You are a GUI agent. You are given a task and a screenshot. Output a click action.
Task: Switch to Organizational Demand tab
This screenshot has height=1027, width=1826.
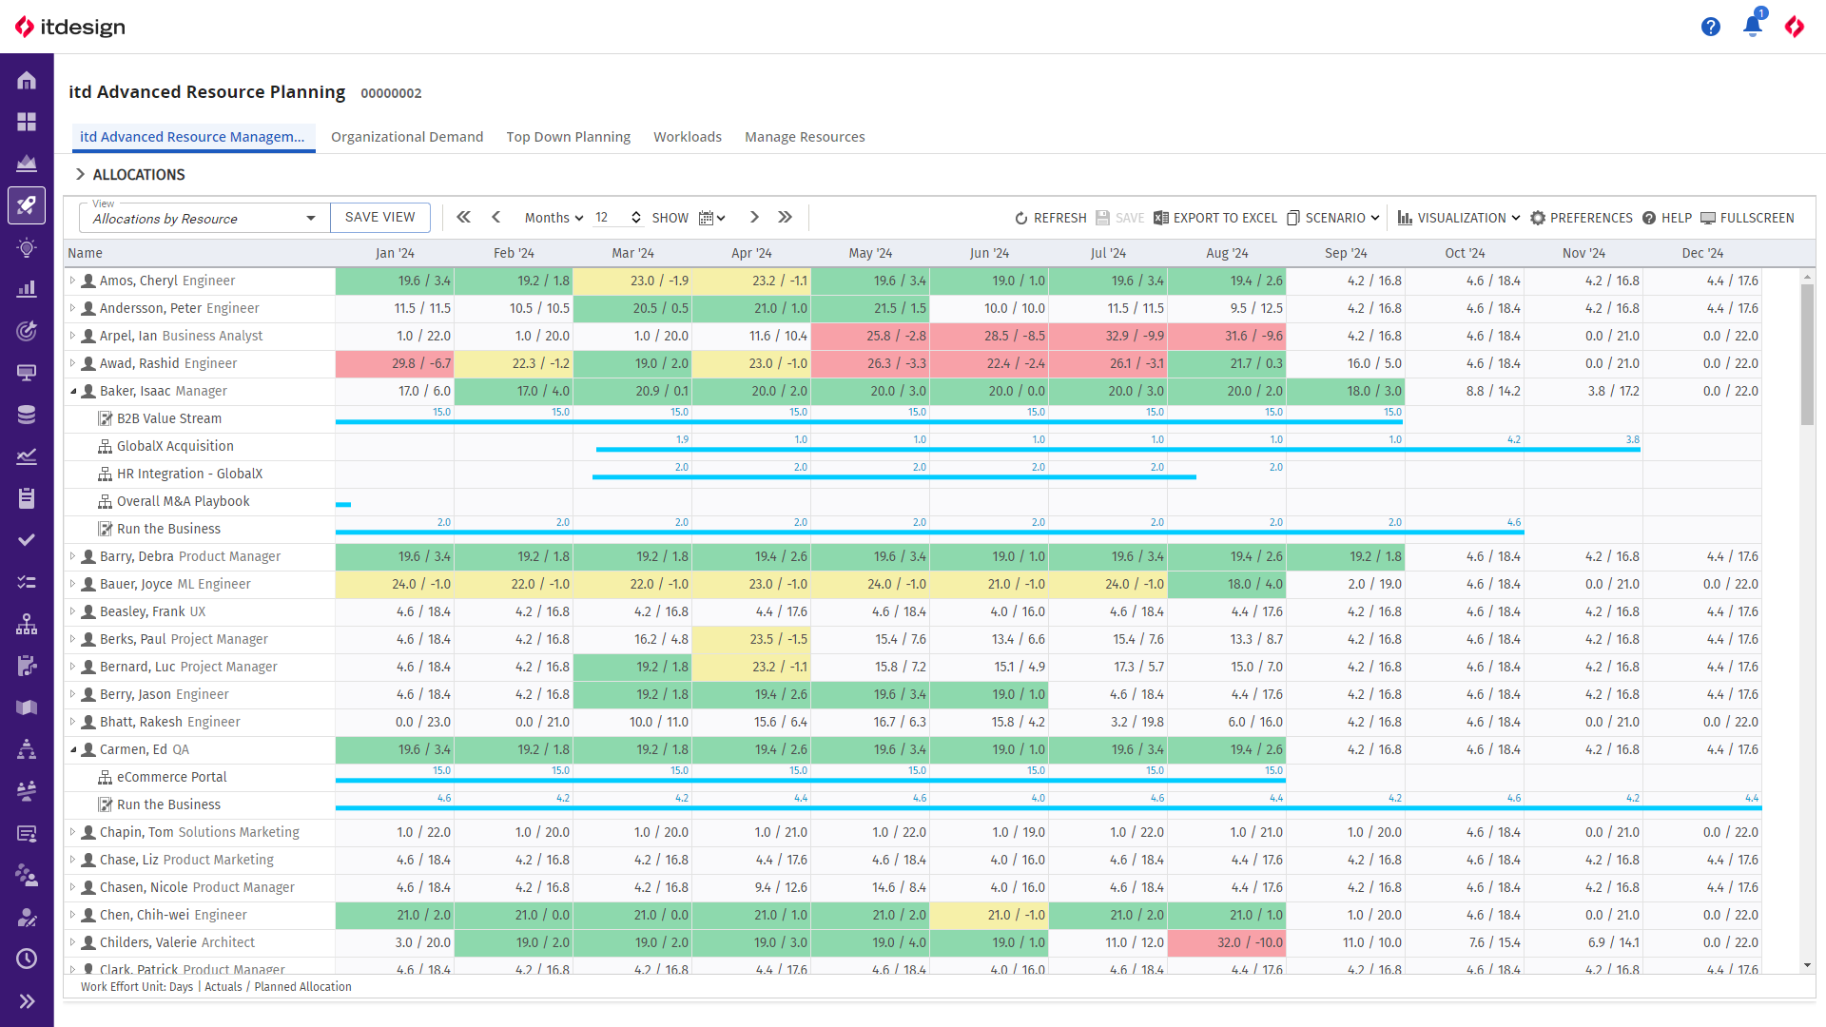[x=406, y=137]
